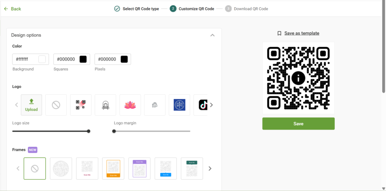The height and width of the screenshot is (191, 386).
Task: Choose the blue monogram square logo
Action: (x=179, y=105)
